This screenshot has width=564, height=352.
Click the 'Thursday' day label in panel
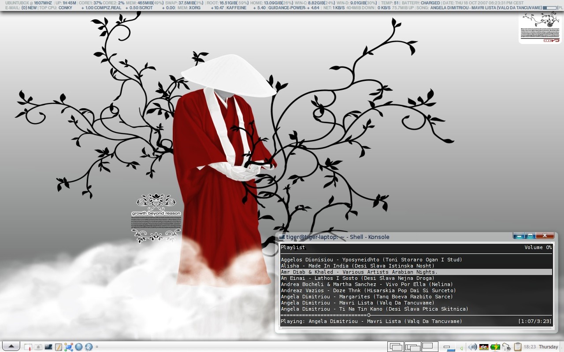pyautogui.click(x=548, y=347)
